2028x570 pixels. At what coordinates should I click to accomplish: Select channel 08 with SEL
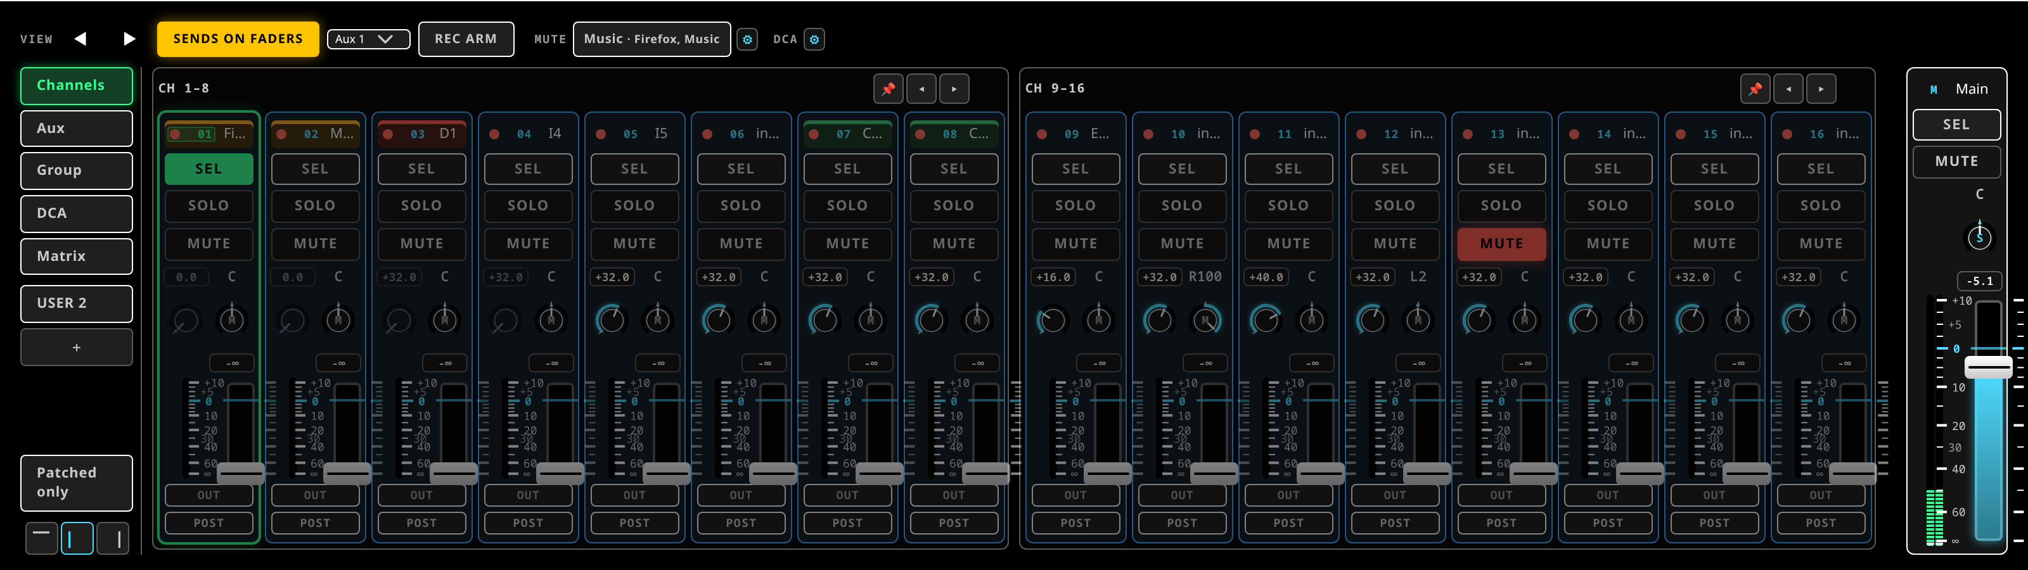tap(954, 169)
